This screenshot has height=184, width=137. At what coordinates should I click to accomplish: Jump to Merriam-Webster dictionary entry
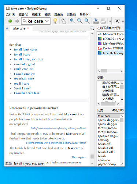111,43
